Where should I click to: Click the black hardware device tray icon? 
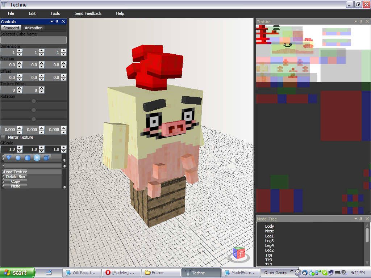tap(338, 273)
